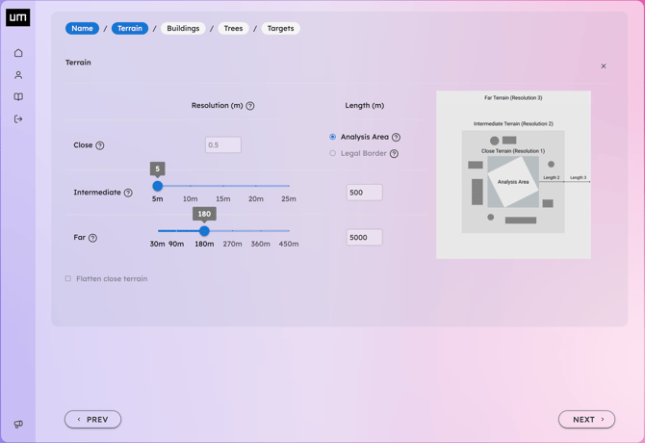Go to the Buildings step

pos(183,28)
